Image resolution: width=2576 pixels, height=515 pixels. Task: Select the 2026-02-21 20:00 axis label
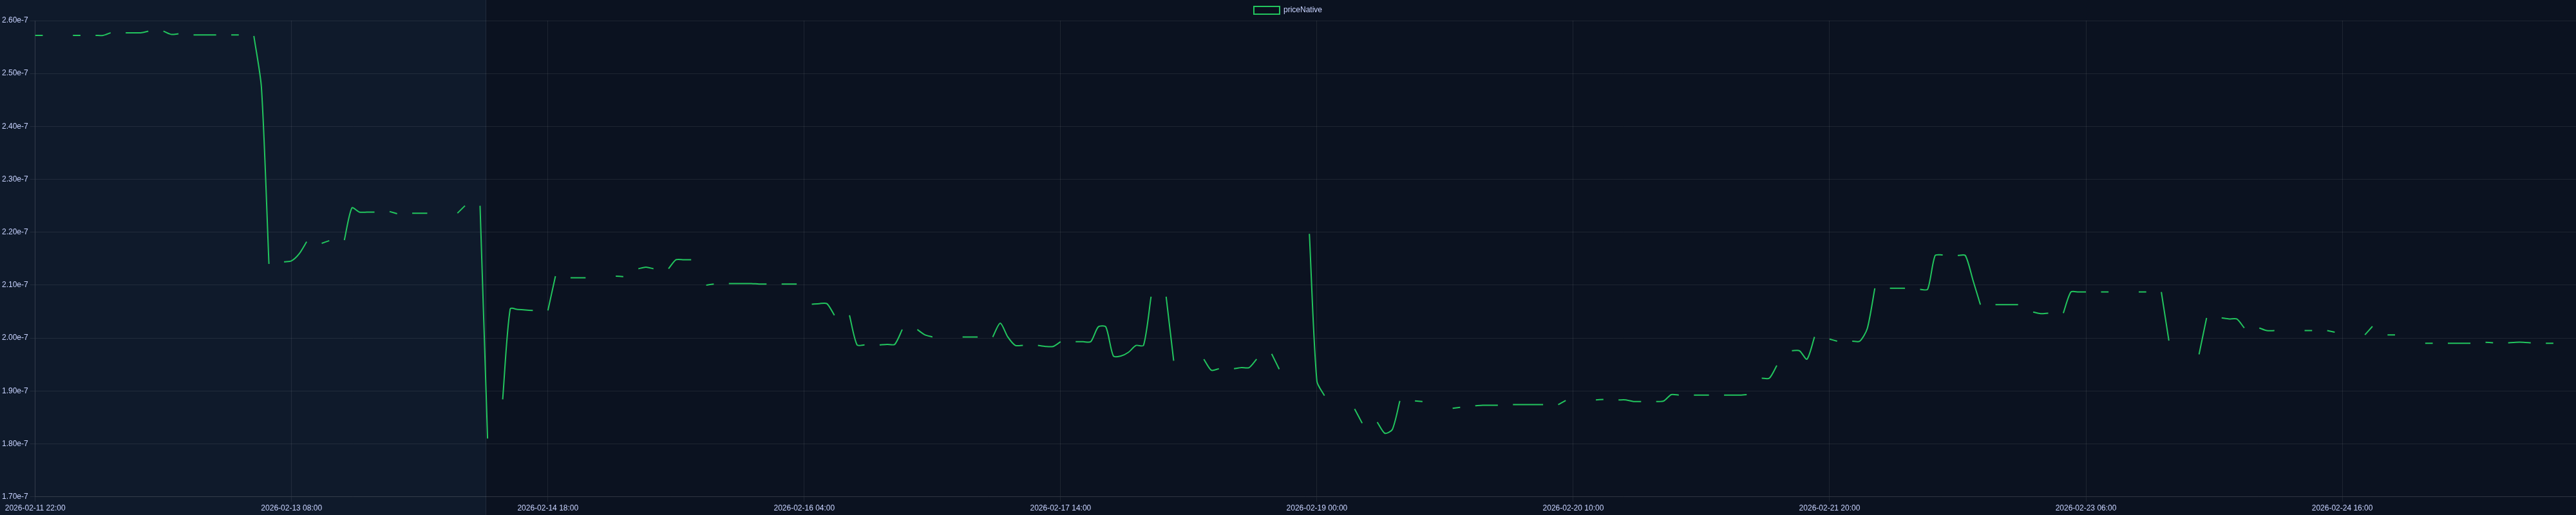click(1829, 508)
